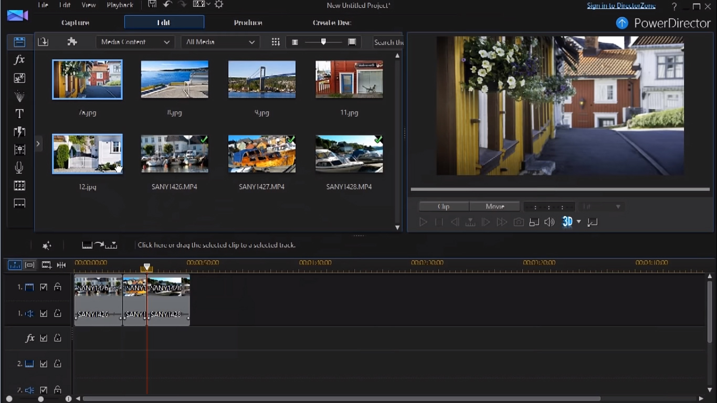The image size is (717, 403).
Task: Open the Chapter Room
Action: [x=19, y=186]
